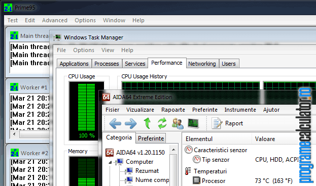Open the Instrumente menu in AIDA64
316x186 pixels.
pos(240,110)
